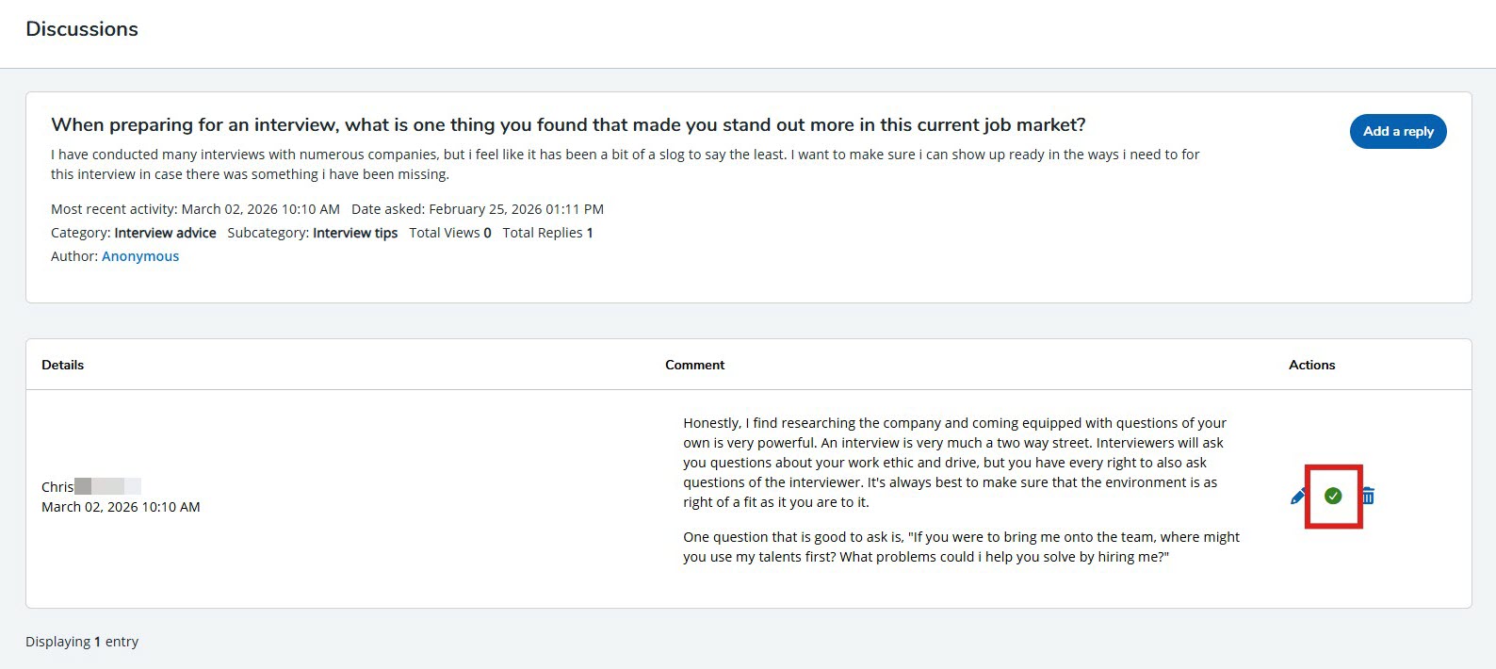Click the comment paragraph starting with "Honestly"

(953, 463)
